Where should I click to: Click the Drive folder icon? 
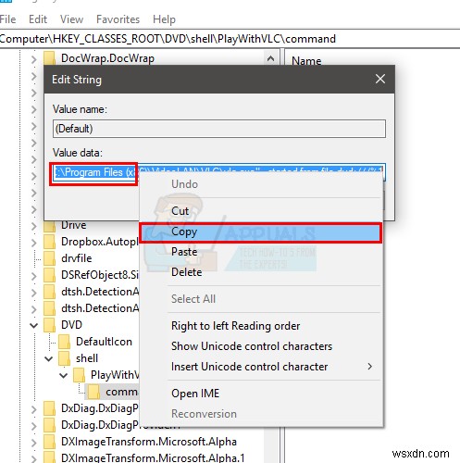click(50, 226)
